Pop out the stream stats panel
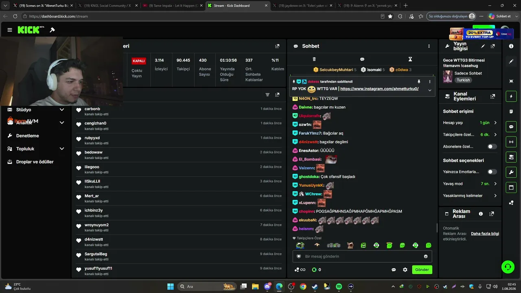This screenshot has width=521, height=293. click(277, 46)
